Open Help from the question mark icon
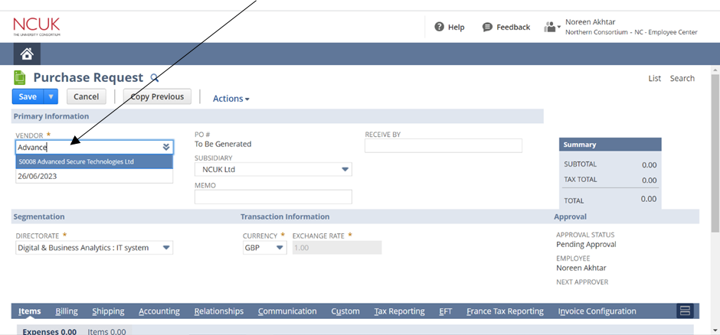Screen dimensions: 720x335 click(440, 27)
